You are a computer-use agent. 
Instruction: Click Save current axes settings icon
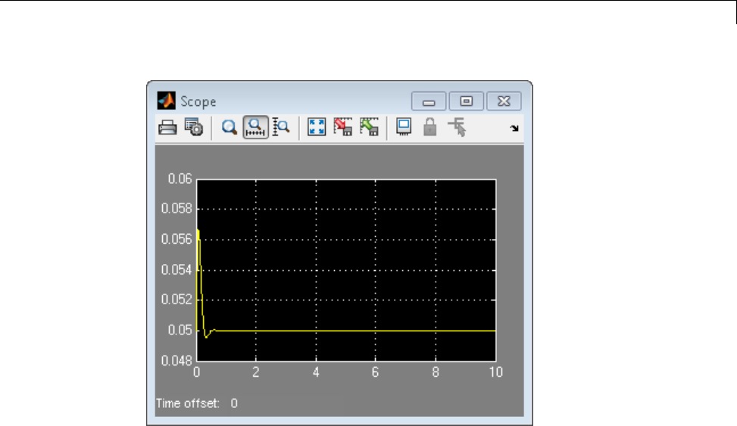pos(343,127)
